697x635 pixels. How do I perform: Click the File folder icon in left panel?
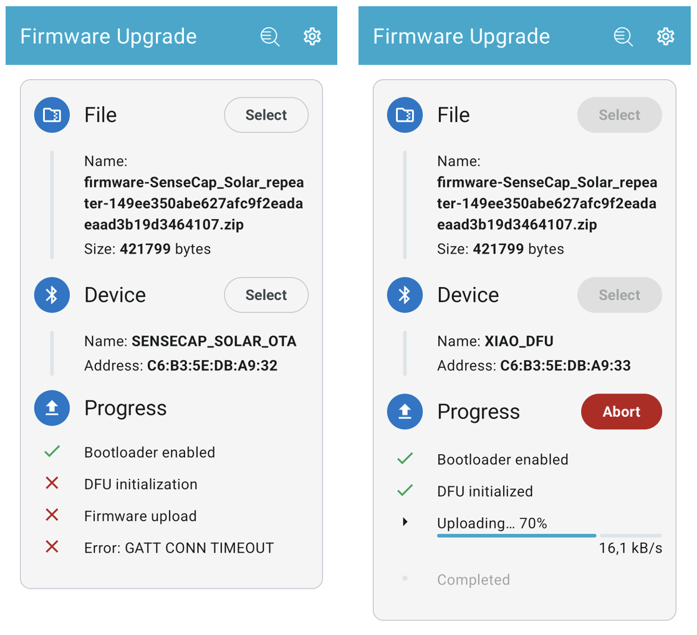click(x=52, y=115)
